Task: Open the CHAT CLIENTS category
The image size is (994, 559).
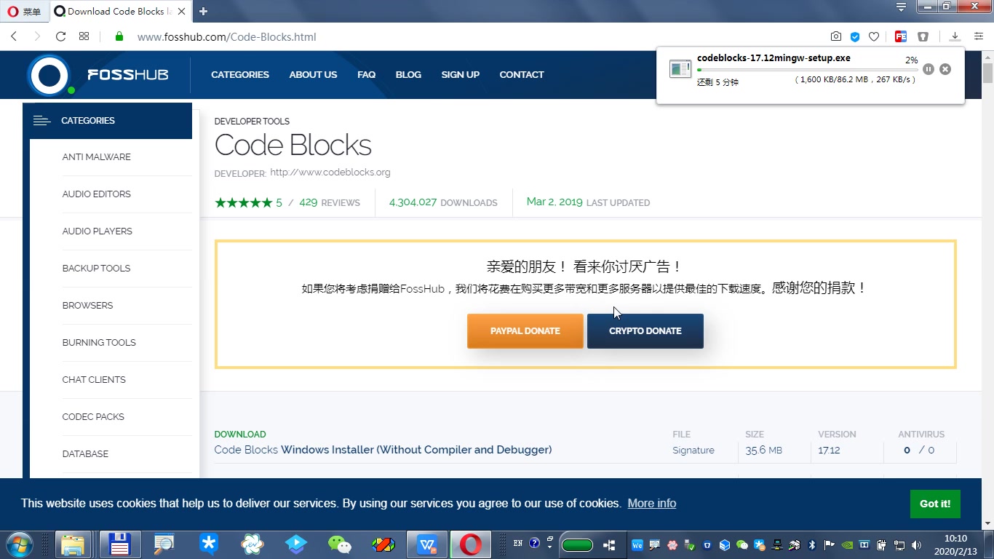Action: [x=94, y=379]
